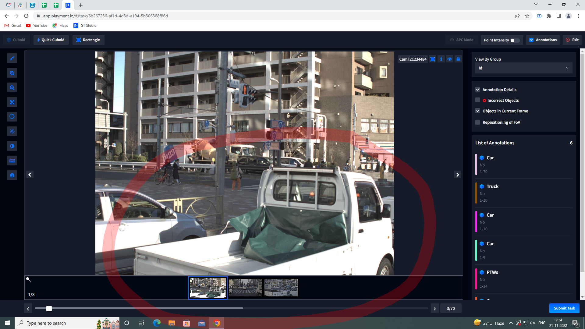585x329 pixels.
Task: Click the collapse arrows icon in left sidebar
Action: (12, 58)
